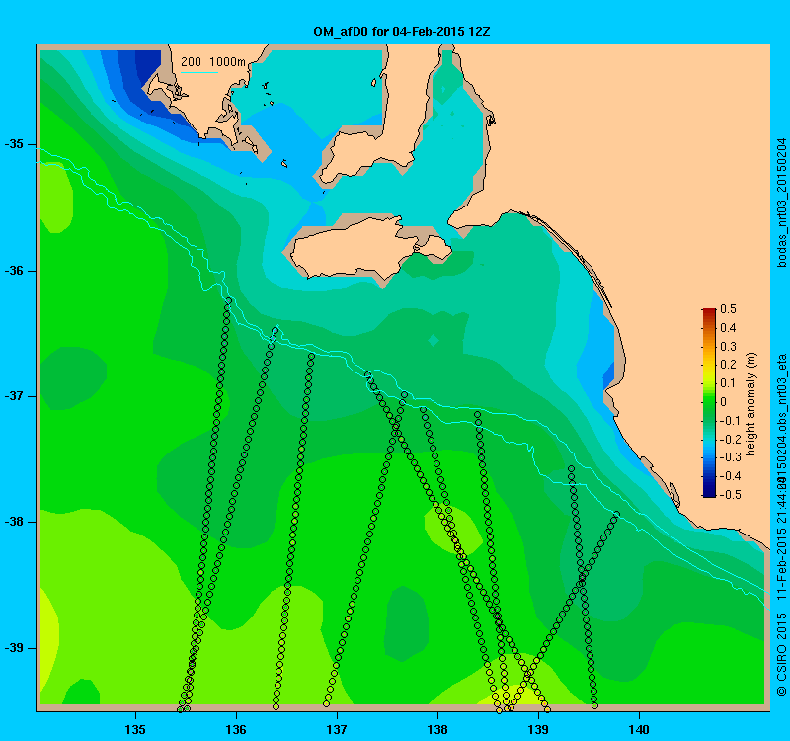Image resolution: width=790 pixels, height=741 pixels.
Task: Select the "200 1000m" isobath legend label
Action: tap(213, 62)
